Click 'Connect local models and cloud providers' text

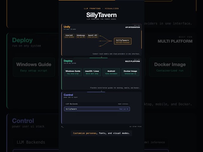[x=116, y=54]
